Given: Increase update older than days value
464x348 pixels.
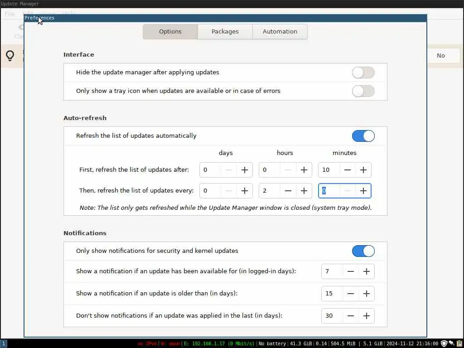Looking at the screenshot, I should tap(366, 294).
